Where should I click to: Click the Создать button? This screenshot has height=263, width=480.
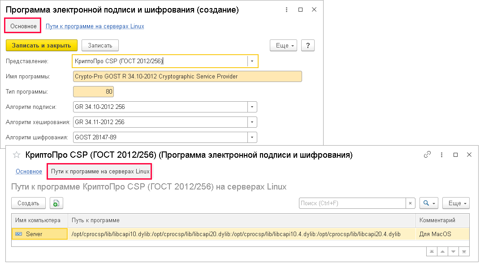[x=29, y=203]
